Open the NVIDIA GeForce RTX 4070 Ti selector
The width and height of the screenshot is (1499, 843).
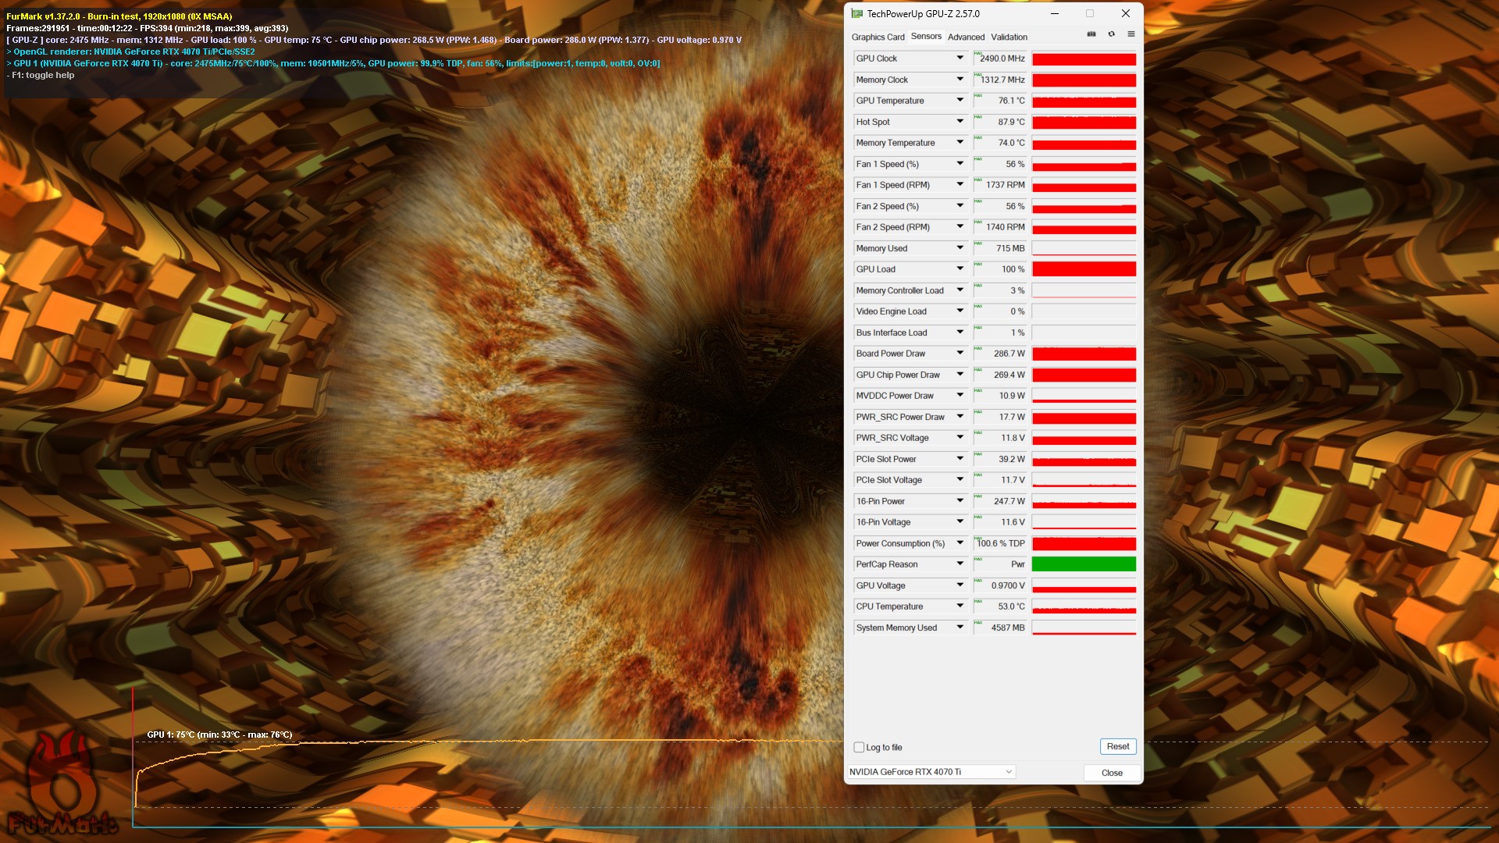point(931,772)
